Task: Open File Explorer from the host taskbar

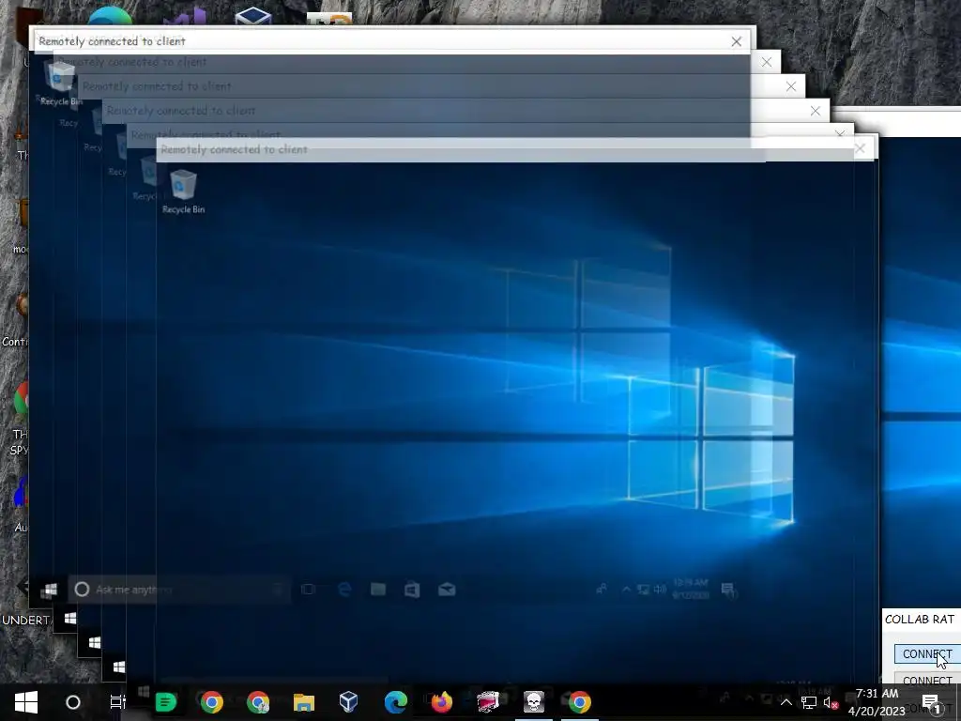Action: click(303, 702)
